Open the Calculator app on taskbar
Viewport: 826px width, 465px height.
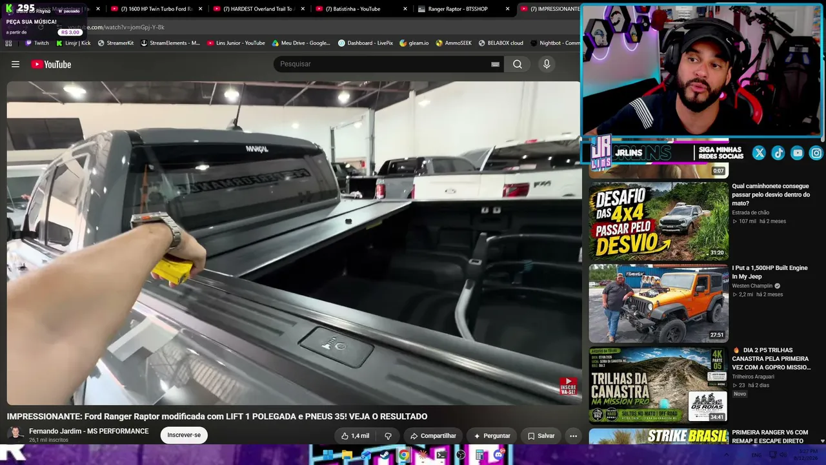coord(479,455)
